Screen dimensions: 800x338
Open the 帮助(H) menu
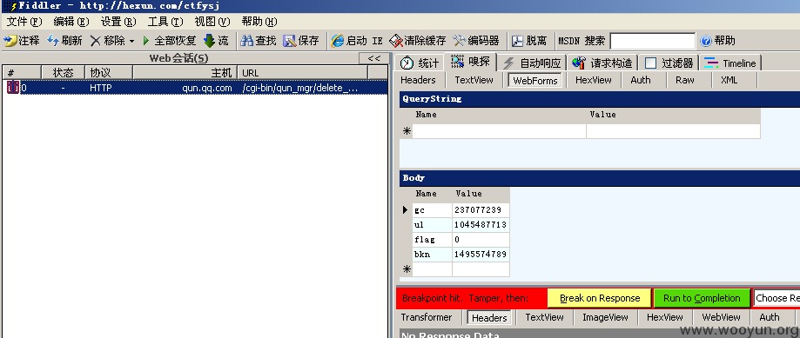click(259, 22)
